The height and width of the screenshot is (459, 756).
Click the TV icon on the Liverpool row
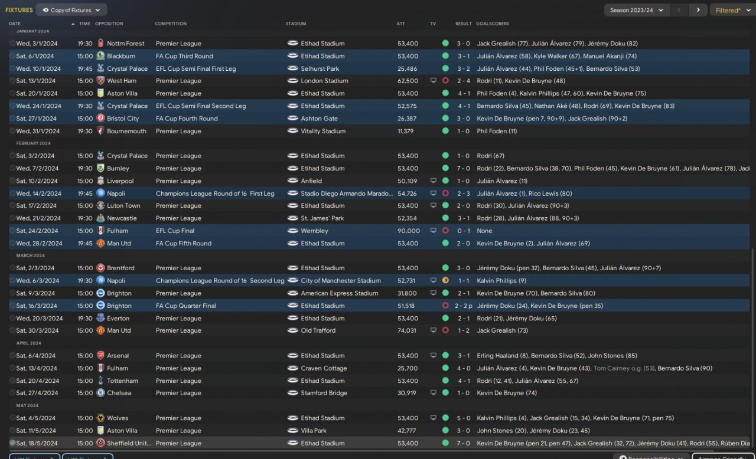click(x=434, y=181)
